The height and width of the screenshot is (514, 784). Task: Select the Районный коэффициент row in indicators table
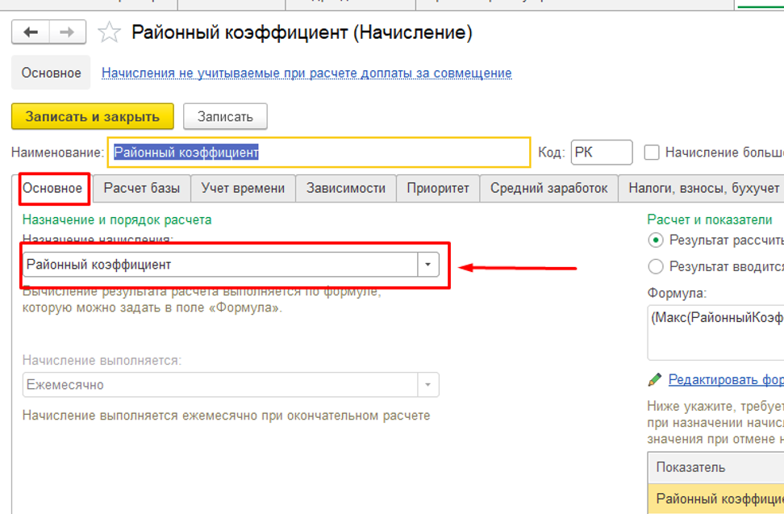click(715, 499)
